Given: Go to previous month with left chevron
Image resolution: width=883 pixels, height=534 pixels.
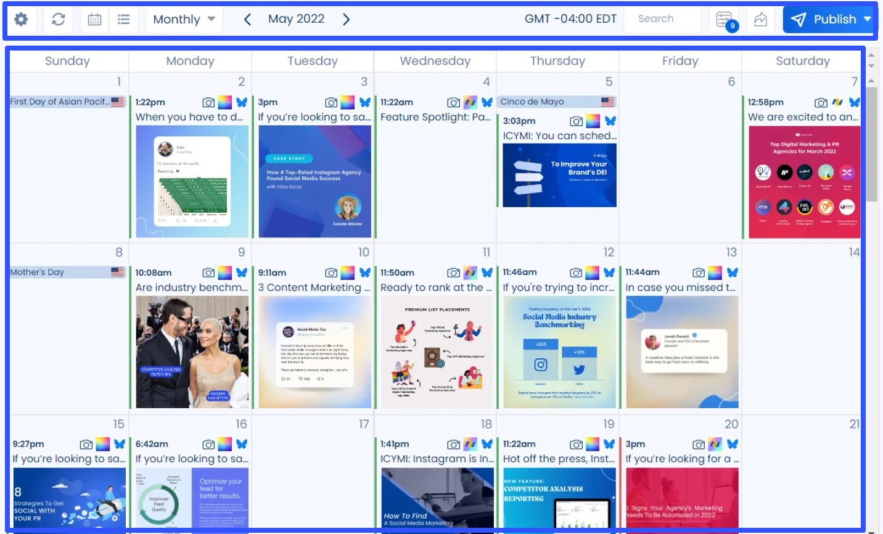Looking at the screenshot, I should (247, 19).
